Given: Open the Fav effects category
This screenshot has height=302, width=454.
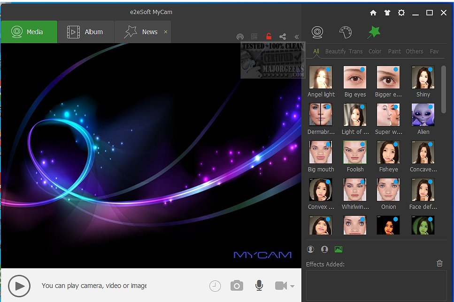Looking at the screenshot, I should 434,52.
